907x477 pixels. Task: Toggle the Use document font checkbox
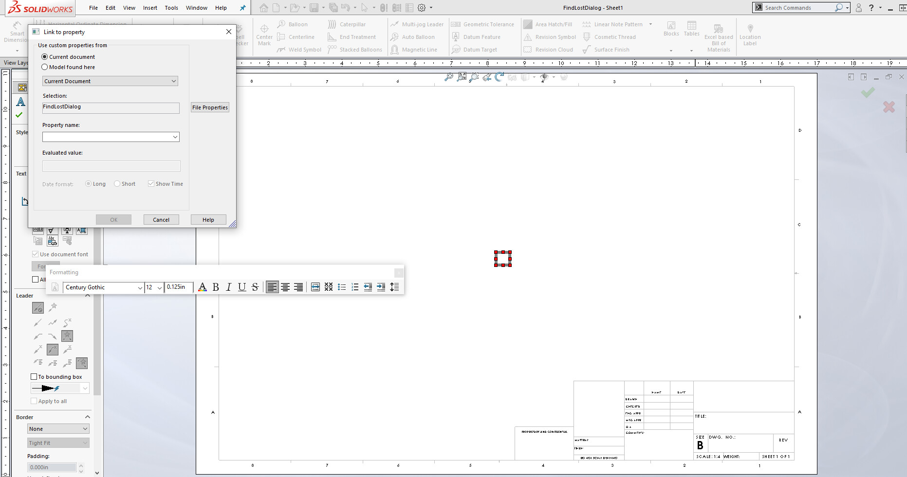click(x=36, y=254)
